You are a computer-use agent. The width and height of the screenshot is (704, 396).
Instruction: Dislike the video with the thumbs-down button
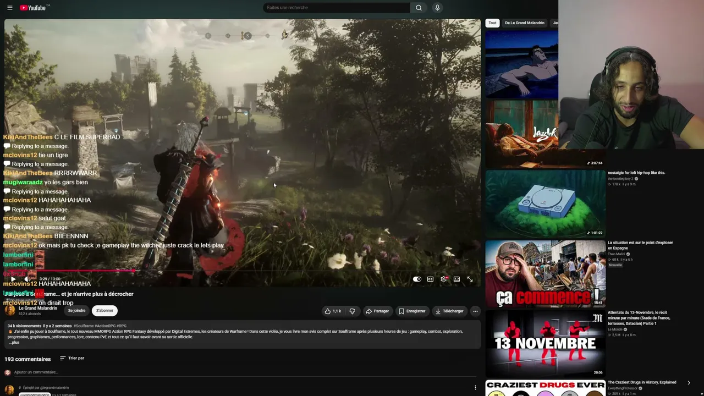coord(353,311)
